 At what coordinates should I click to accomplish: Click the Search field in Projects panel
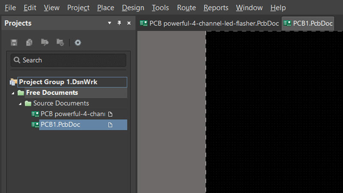coord(69,60)
